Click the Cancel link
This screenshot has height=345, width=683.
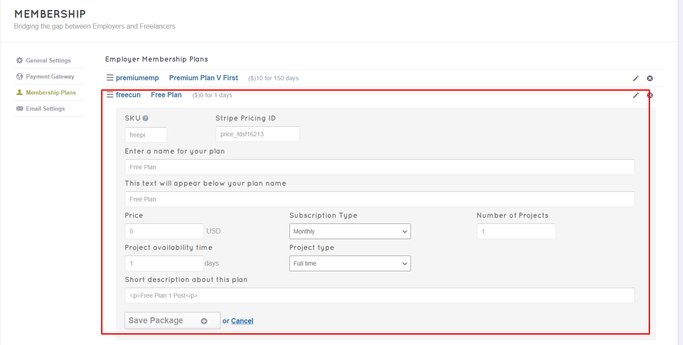pyautogui.click(x=242, y=321)
